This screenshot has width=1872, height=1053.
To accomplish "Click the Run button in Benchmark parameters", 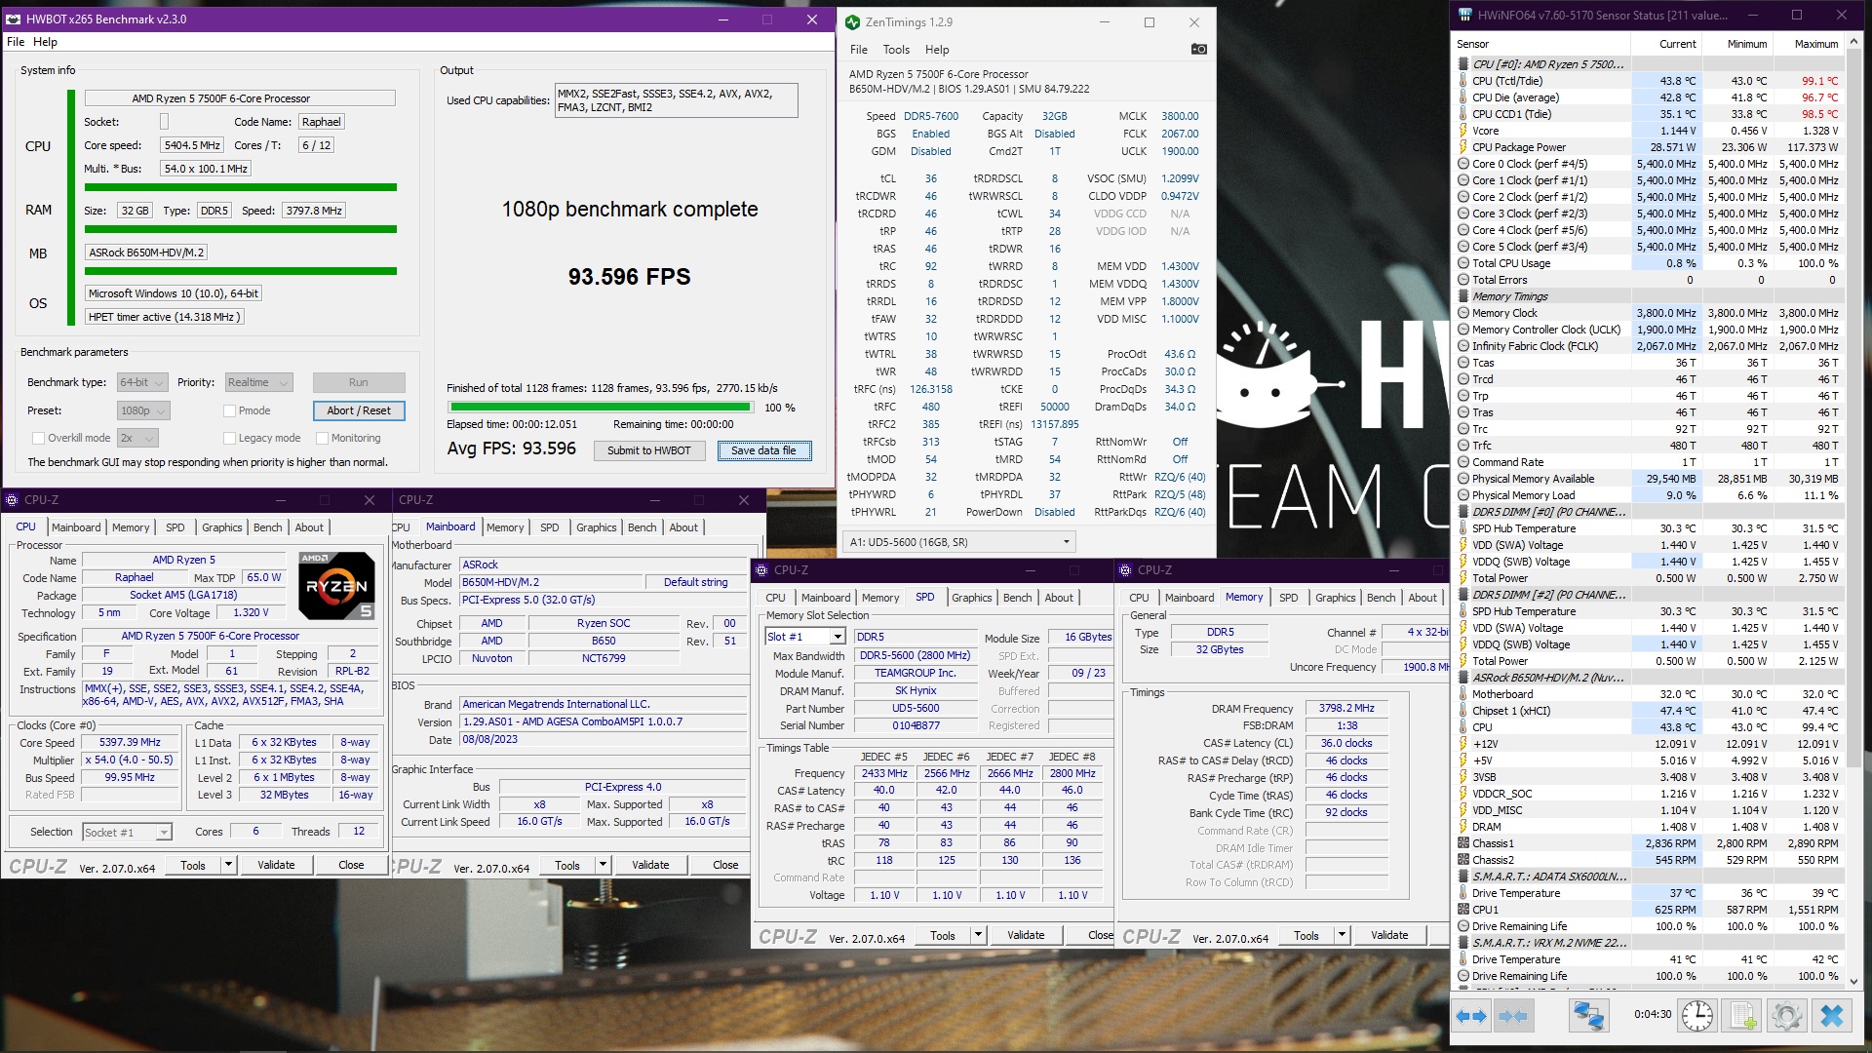I will pos(359,382).
